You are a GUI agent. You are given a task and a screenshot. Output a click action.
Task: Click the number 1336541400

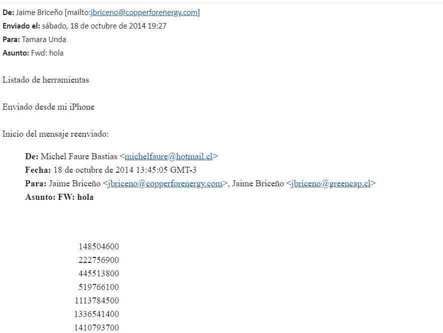coord(97,314)
